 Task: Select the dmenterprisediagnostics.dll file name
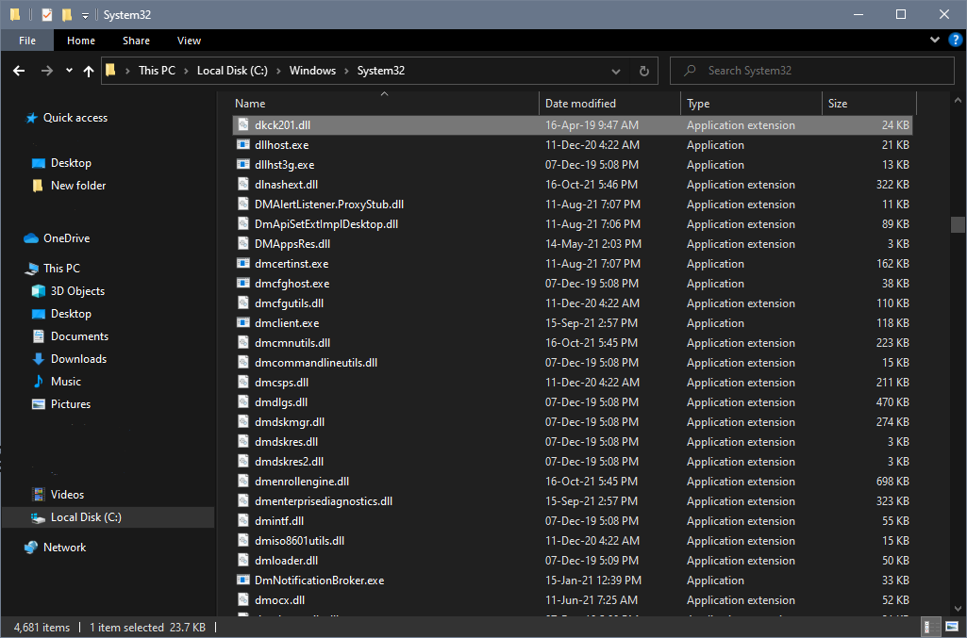pyautogui.click(x=324, y=501)
